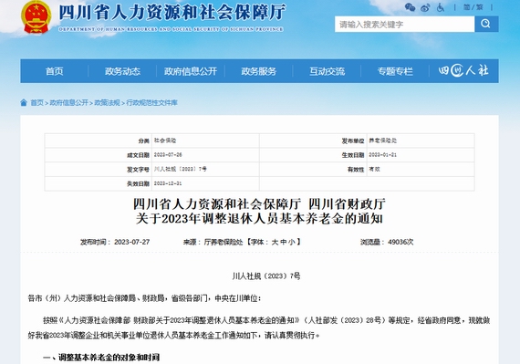The width and height of the screenshot is (520, 364).
Task: Open the WeChat icon in header
Action: click(411, 7)
